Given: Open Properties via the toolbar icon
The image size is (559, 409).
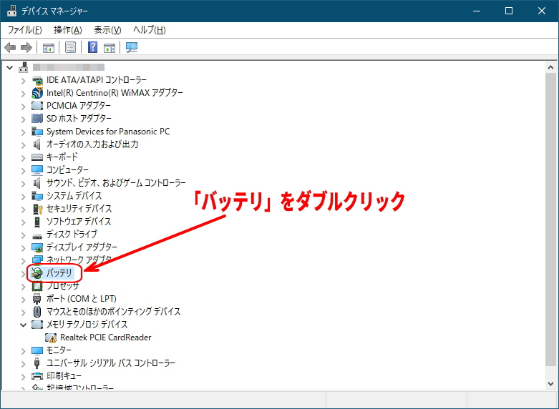Looking at the screenshot, I should 70,48.
